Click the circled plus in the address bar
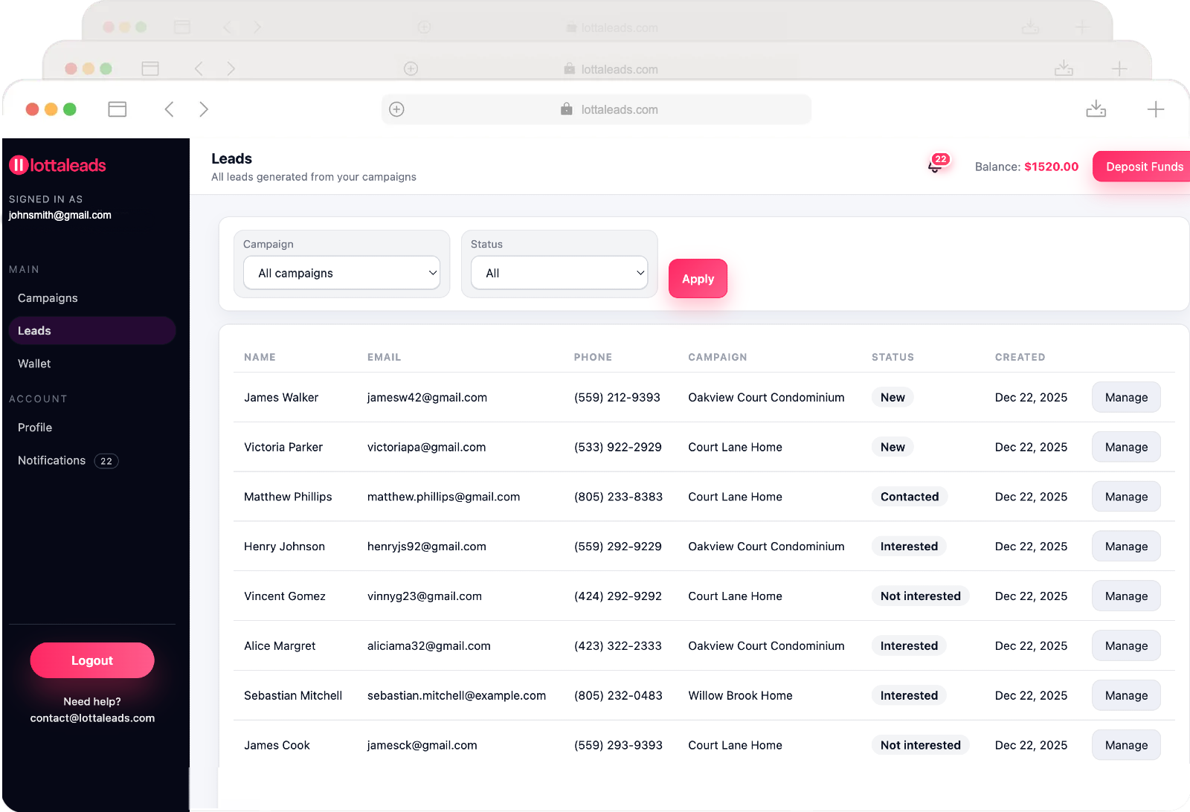The width and height of the screenshot is (1190, 812). point(396,109)
